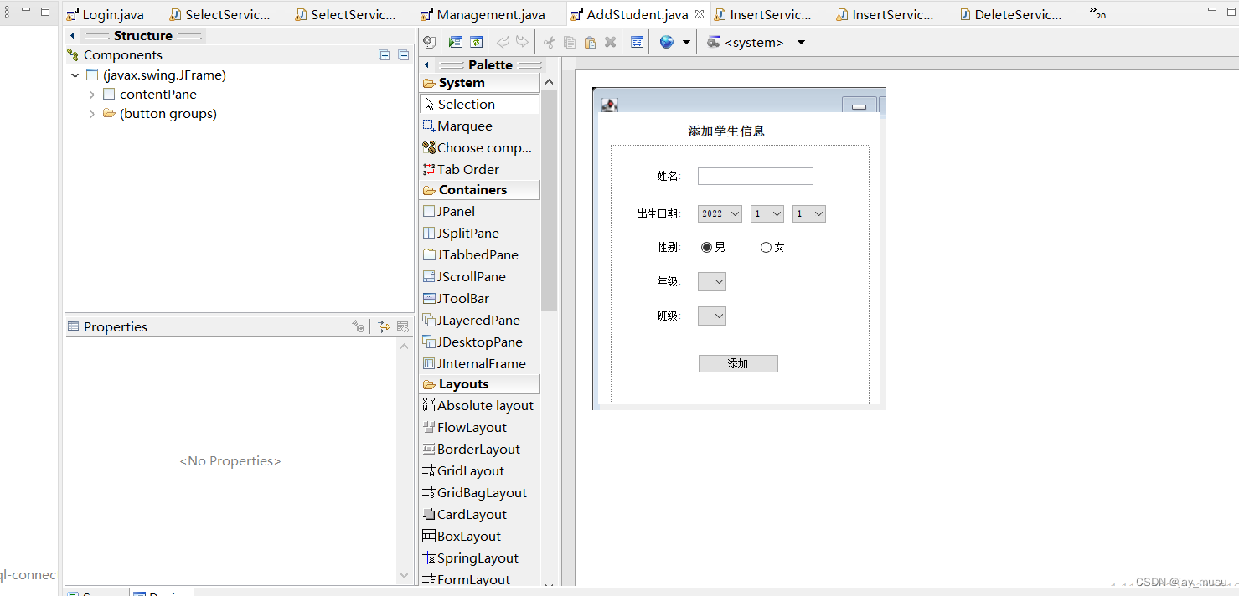The image size is (1239, 596).
Task: Open the 2022 year combo box
Action: pos(720,213)
